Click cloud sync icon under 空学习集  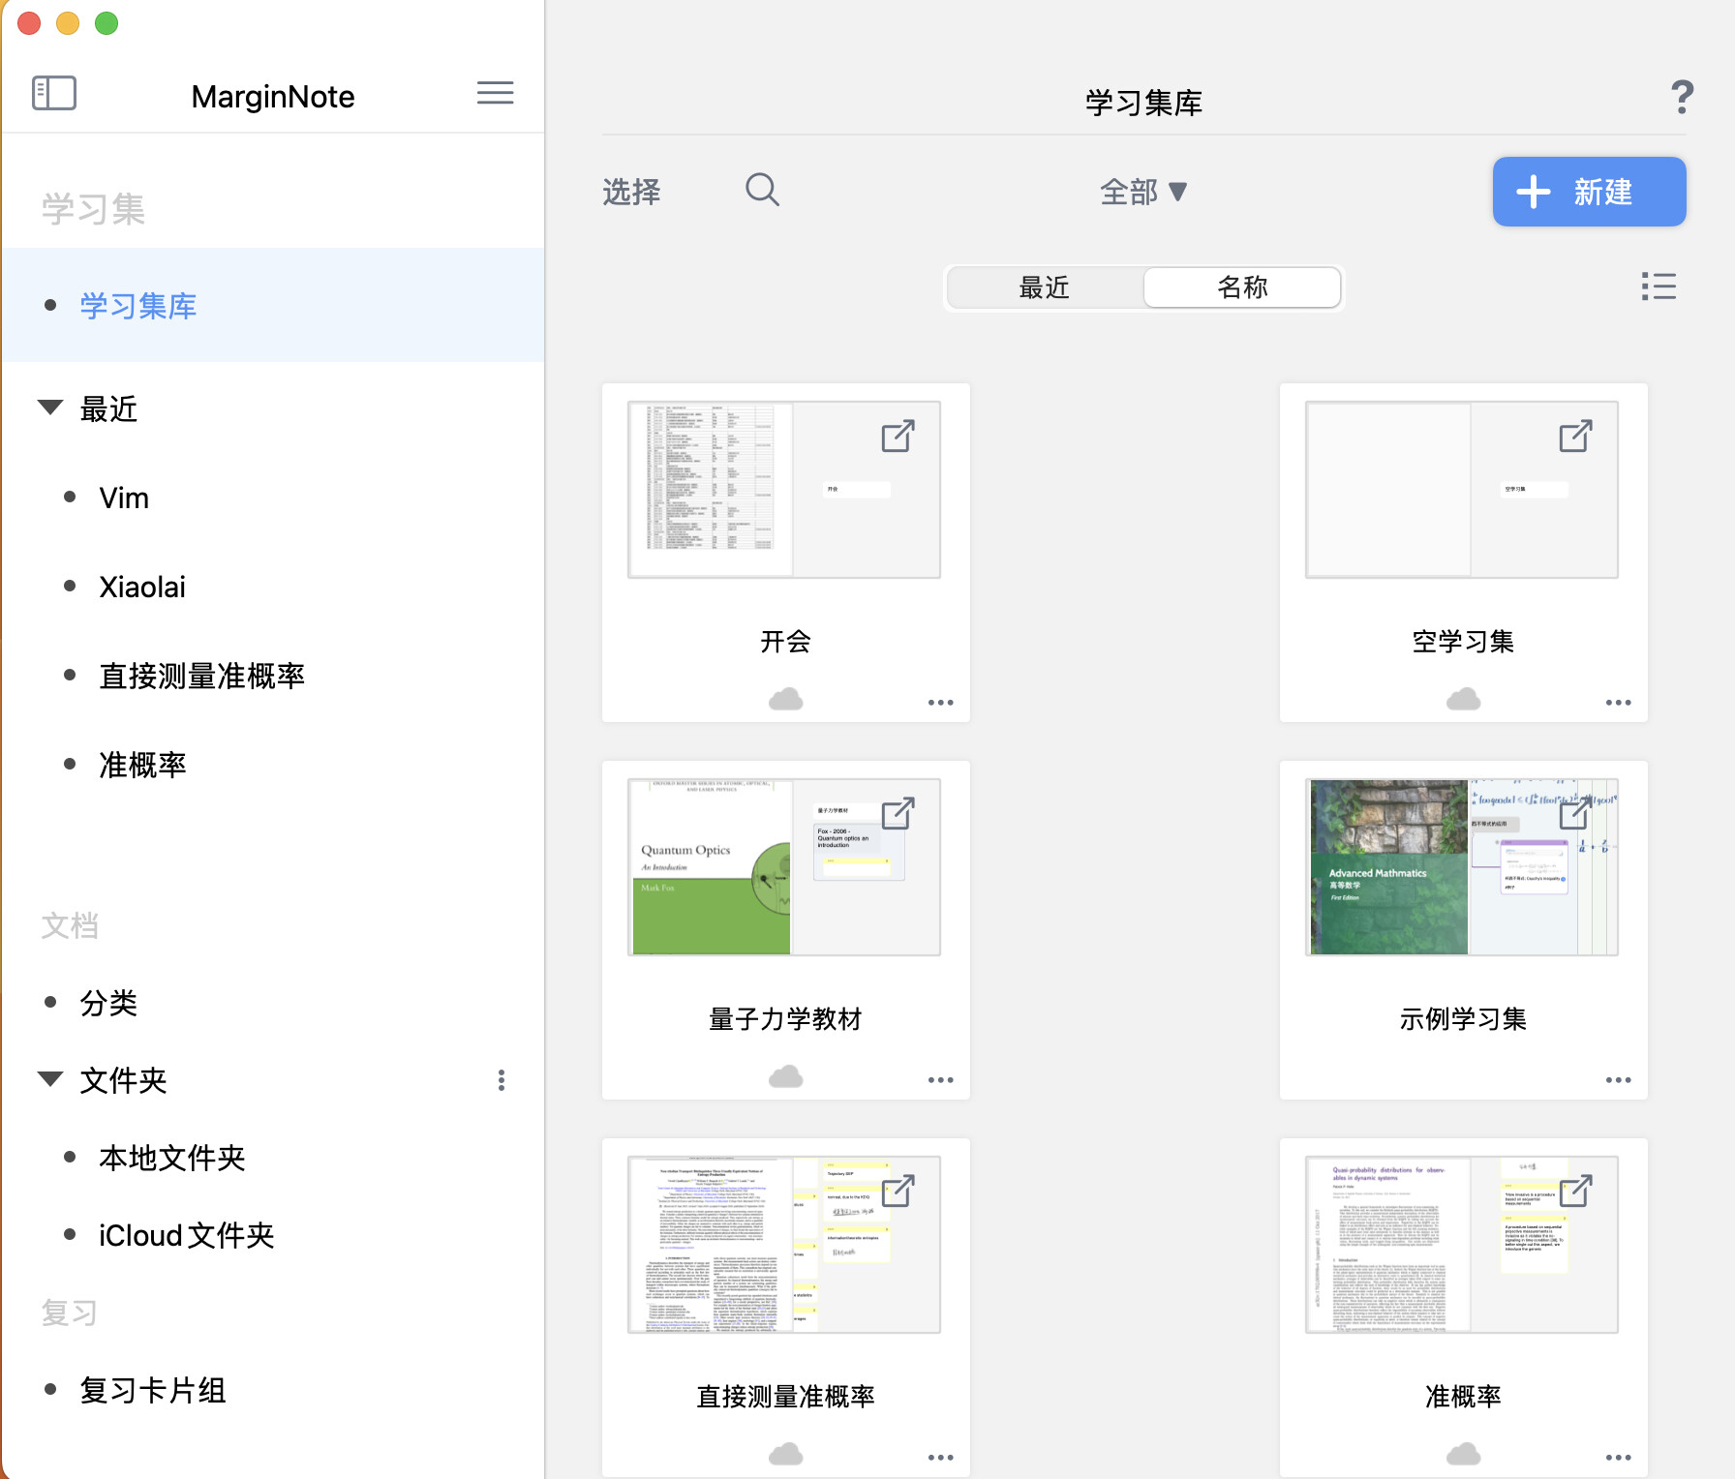click(x=1463, y=699)
